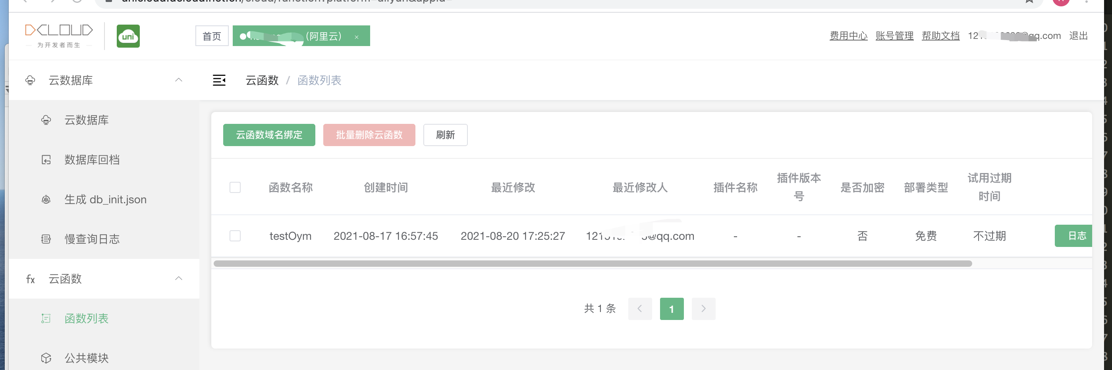Click the table horizontal scrollbar
The image size is (1112, 370).
(593, 263)
